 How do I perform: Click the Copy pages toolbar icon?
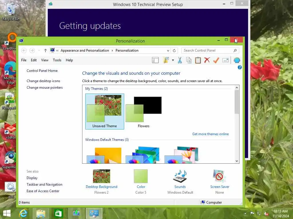189,60
